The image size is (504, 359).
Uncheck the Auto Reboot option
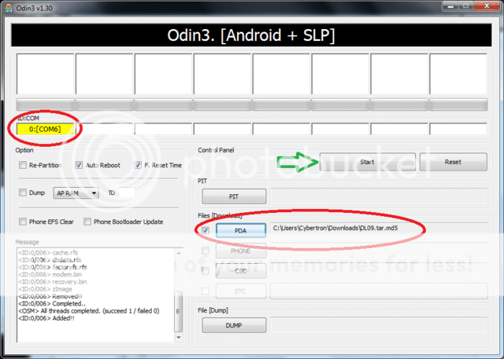[x=80, y=166]
